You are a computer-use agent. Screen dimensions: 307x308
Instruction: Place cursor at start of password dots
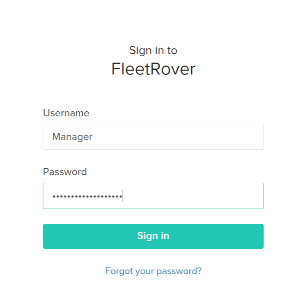pyautogui.click(x=52, y=196)
